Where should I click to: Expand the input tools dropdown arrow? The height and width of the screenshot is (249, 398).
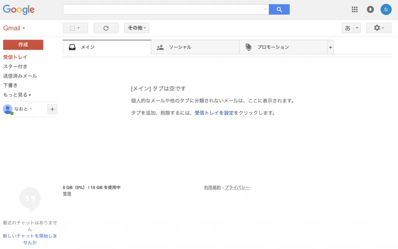tap(357, 28)
